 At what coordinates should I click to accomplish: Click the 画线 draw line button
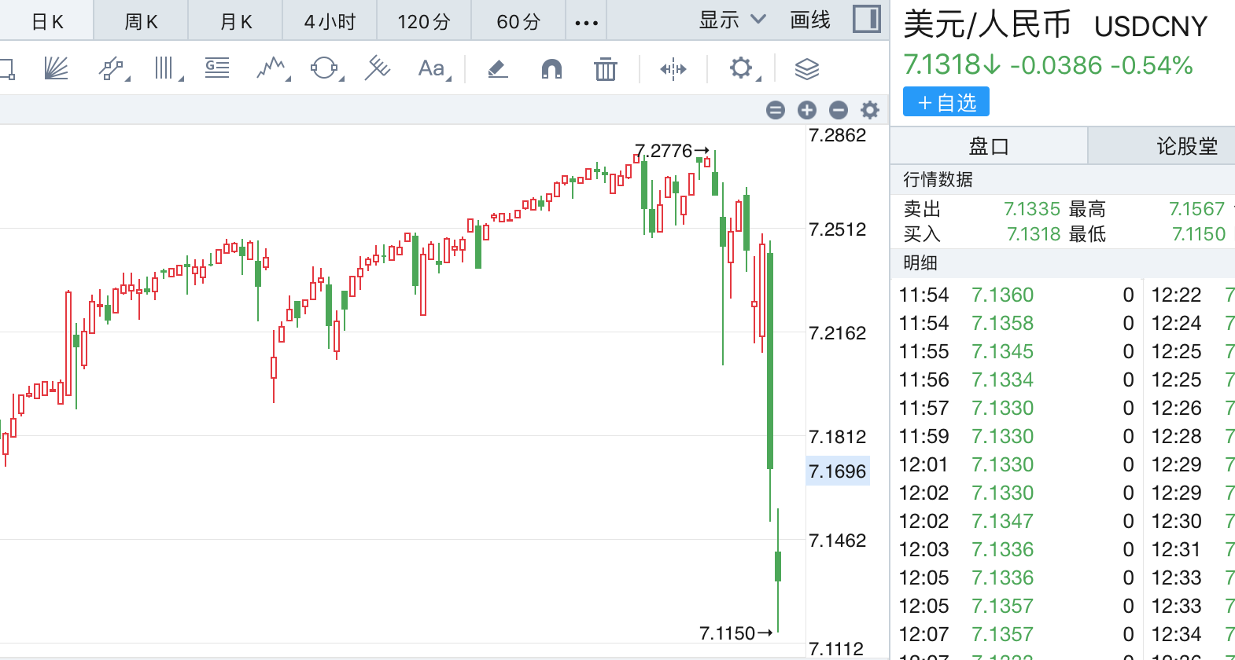(809, 20)
